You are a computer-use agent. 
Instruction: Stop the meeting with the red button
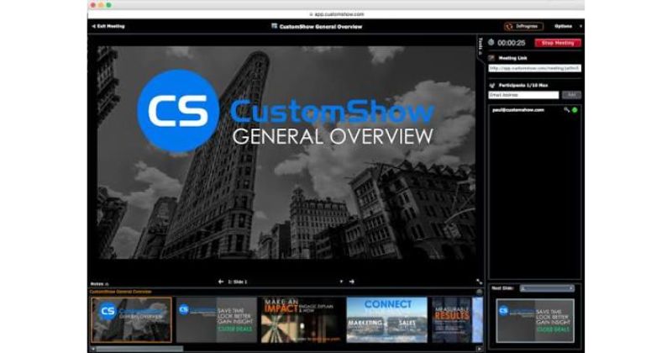(558, 43)
